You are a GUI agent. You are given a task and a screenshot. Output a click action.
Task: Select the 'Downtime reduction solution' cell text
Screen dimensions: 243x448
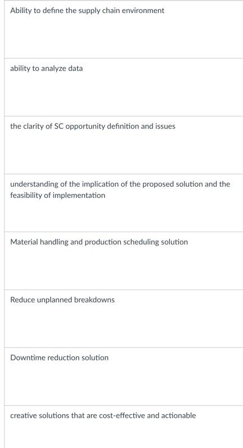coord(59,358)
